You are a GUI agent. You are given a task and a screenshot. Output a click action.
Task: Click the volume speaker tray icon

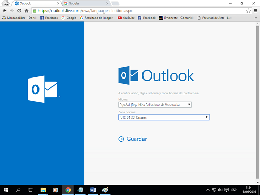click(x=220, y=190)
